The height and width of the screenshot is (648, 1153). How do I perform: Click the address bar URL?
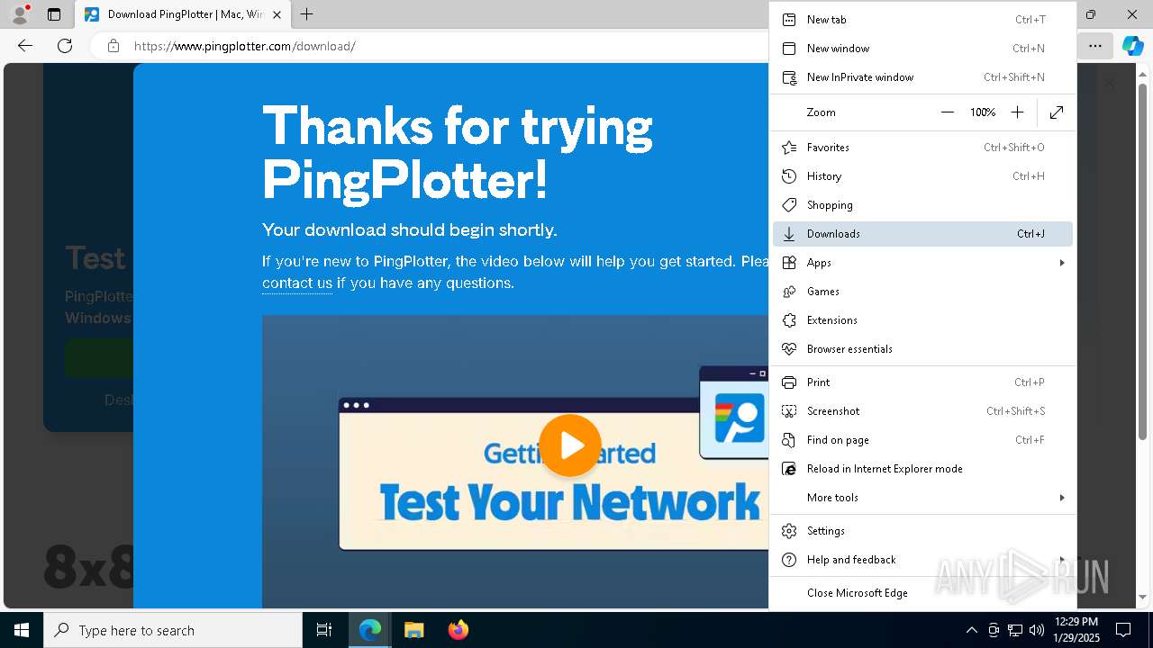245,46
